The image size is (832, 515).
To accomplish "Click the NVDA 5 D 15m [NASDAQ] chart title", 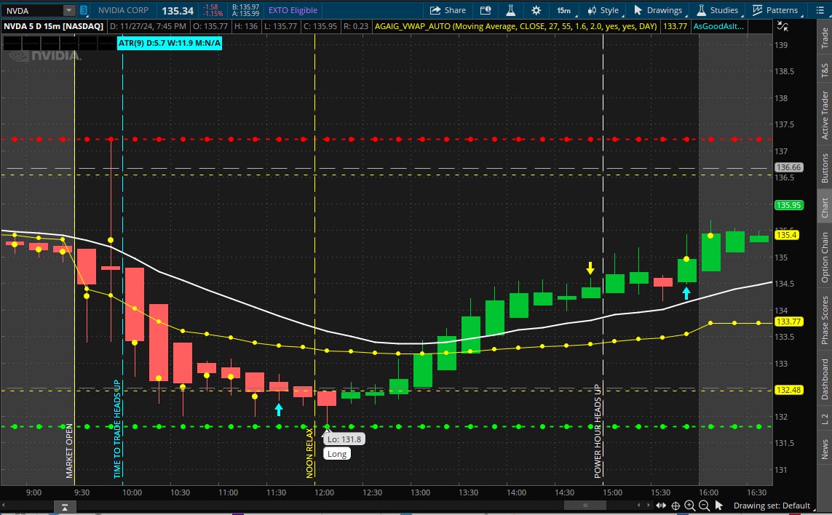I will (x=54, y=26).
